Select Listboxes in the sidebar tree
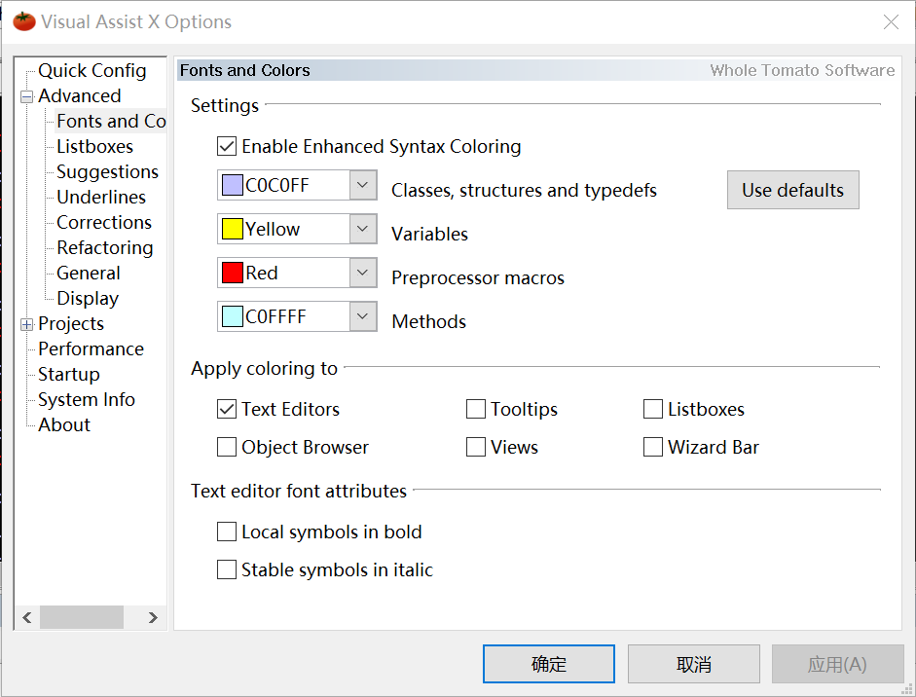Screen dimensions: 916x697 (93, 146)
